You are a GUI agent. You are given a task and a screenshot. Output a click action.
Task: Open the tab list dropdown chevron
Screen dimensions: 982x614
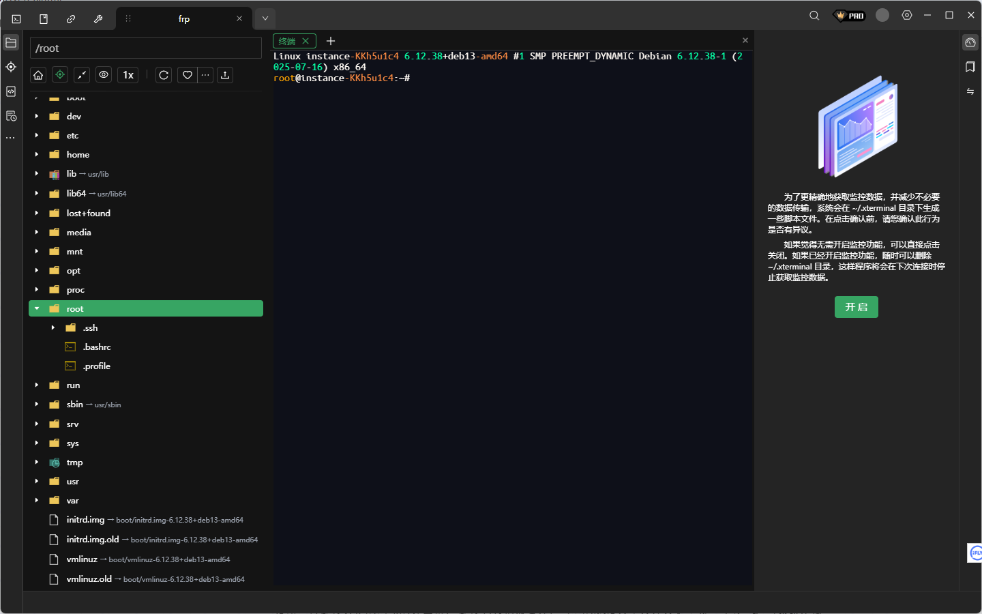(265, 18)
